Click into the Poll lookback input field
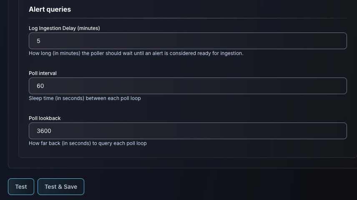This screenshot has width=357, height=200. coord(188,131)
